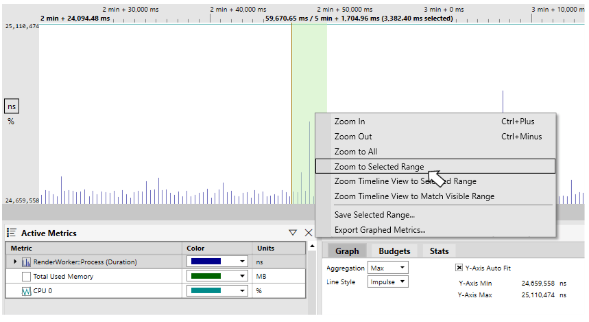Viewport: 589px width, 322px height.
Task: Click the 2 min + 30,000 ms ruler label
Action: 131,10
